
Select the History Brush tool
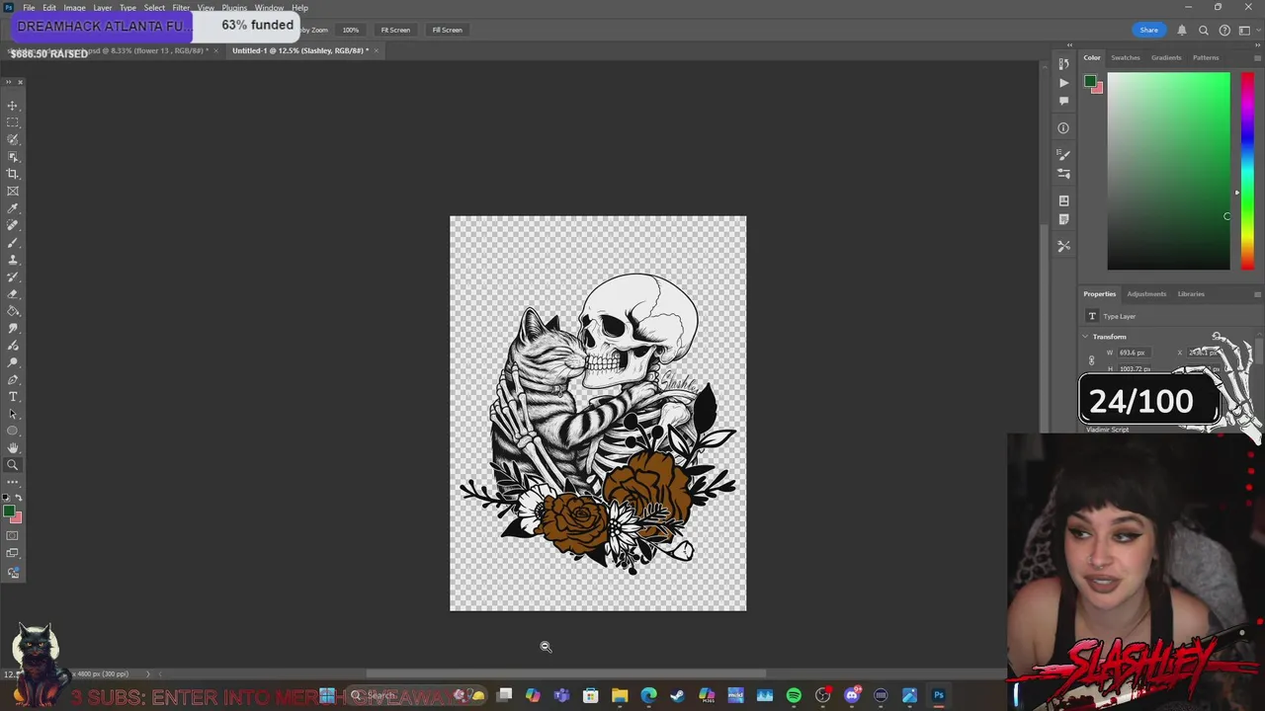click(13, 276)
